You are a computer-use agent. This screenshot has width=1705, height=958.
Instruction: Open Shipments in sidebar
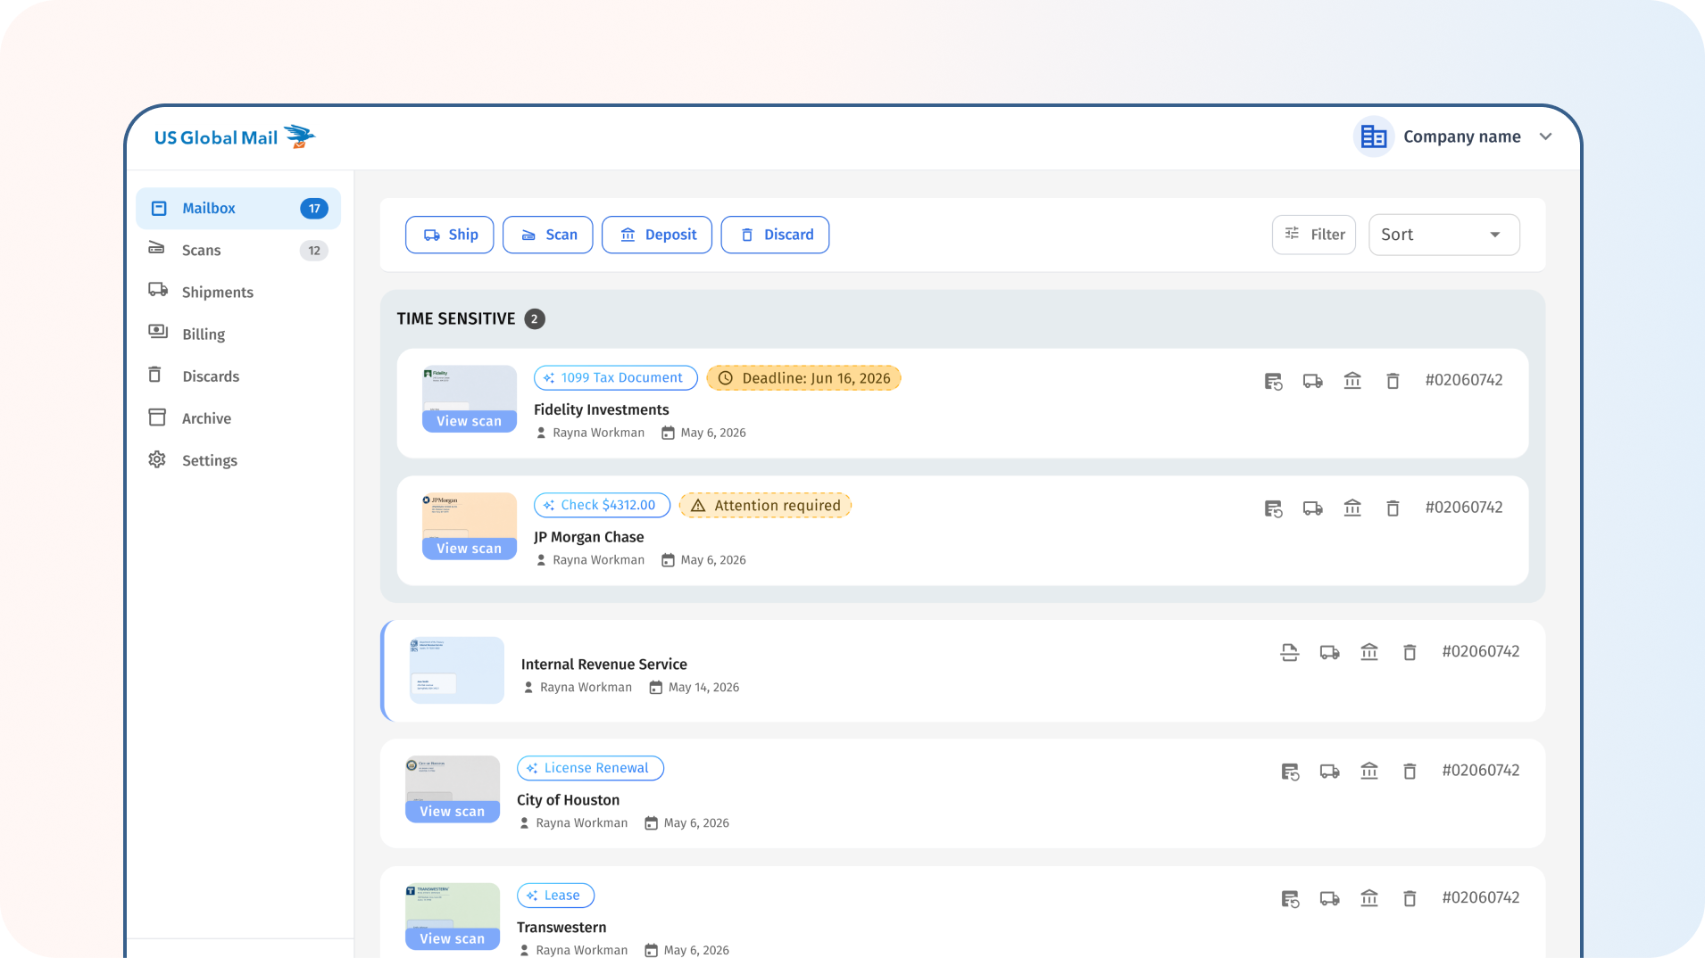(x=238, y=293)
